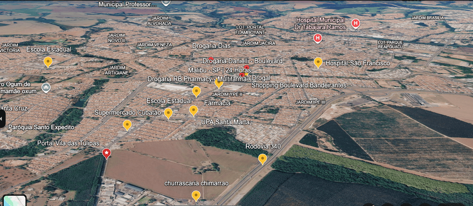Click the churrascaria chimarrao yellow pin
473x206 pixels.
(196, 196)
